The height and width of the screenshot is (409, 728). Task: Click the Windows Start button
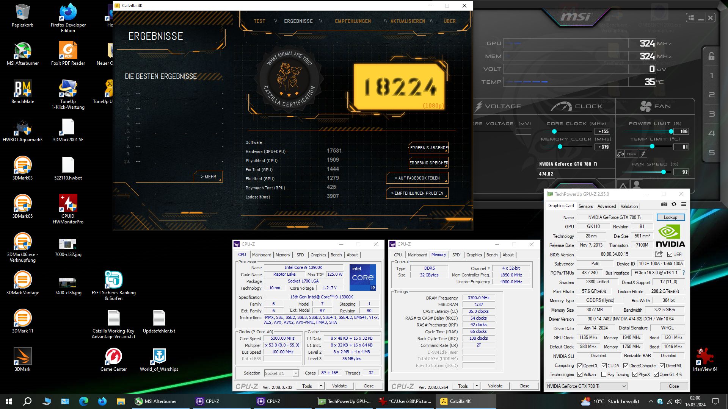[x=9, y=401]
